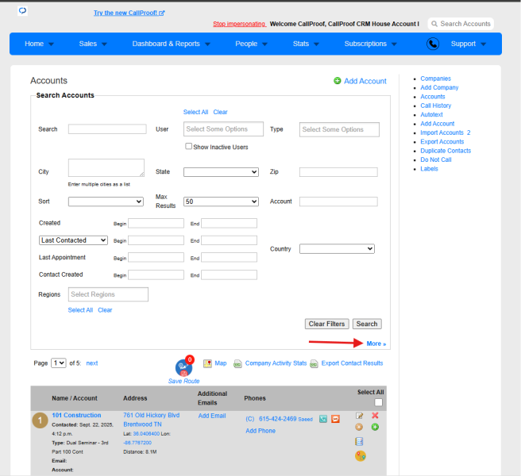Viewport: 521px width, 476px height.
Task: Click Do Not Call in the sidebar
Action: coord(436,159)
